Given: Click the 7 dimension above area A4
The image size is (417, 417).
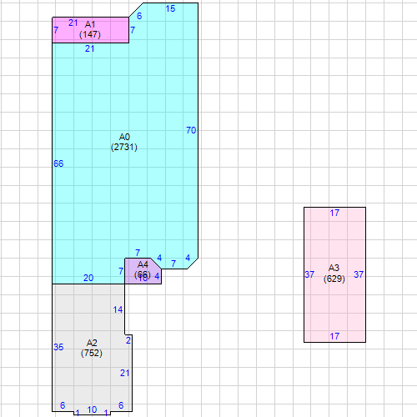Looking at the screenshot, I should point(138,253).
